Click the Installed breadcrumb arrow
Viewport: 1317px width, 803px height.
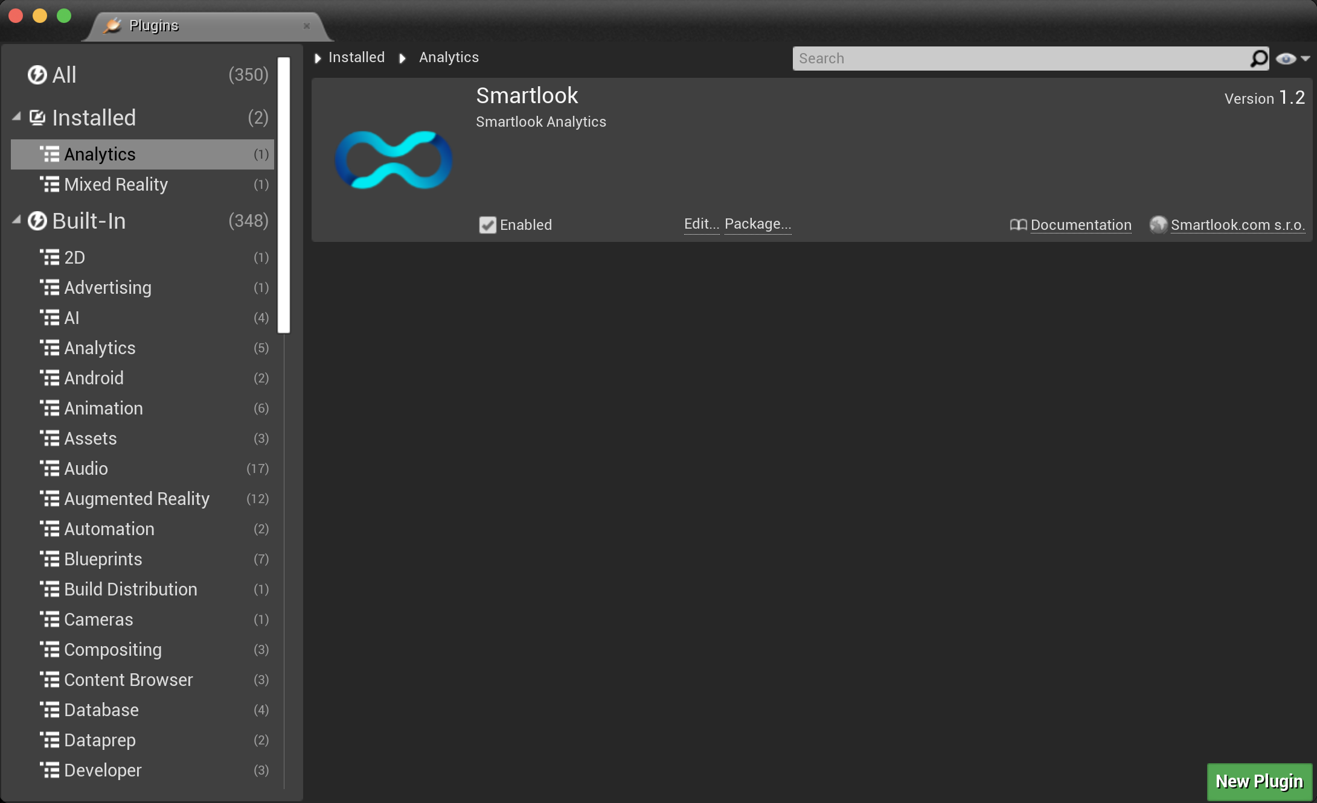[318, 58]
